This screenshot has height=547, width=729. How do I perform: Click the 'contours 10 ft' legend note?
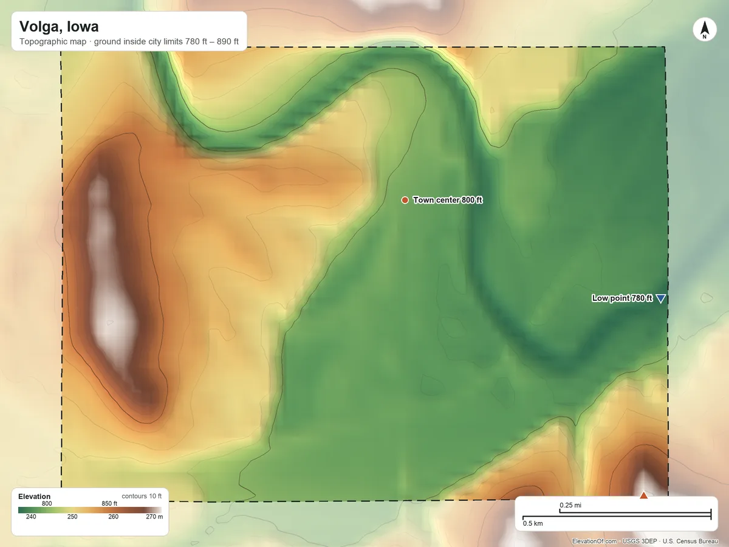[x=142, y=496]
